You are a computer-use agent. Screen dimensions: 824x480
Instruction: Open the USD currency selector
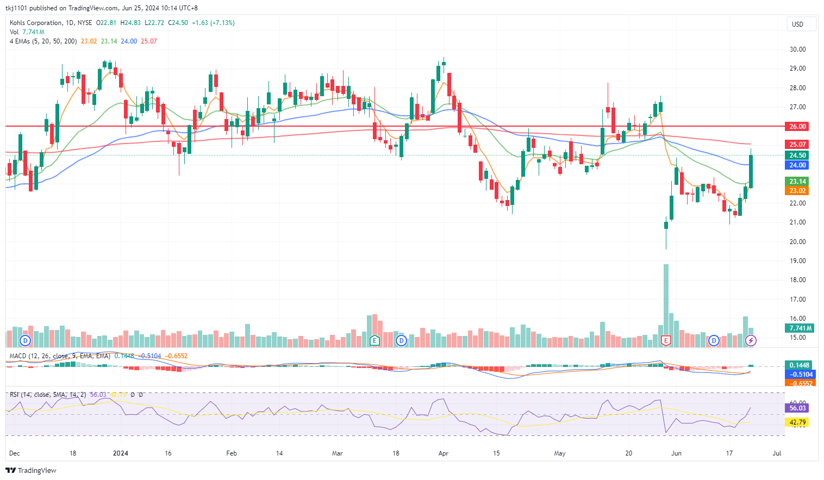pos(801,24)
